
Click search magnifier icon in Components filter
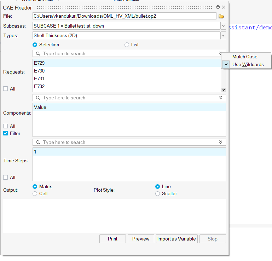[38, 98]
